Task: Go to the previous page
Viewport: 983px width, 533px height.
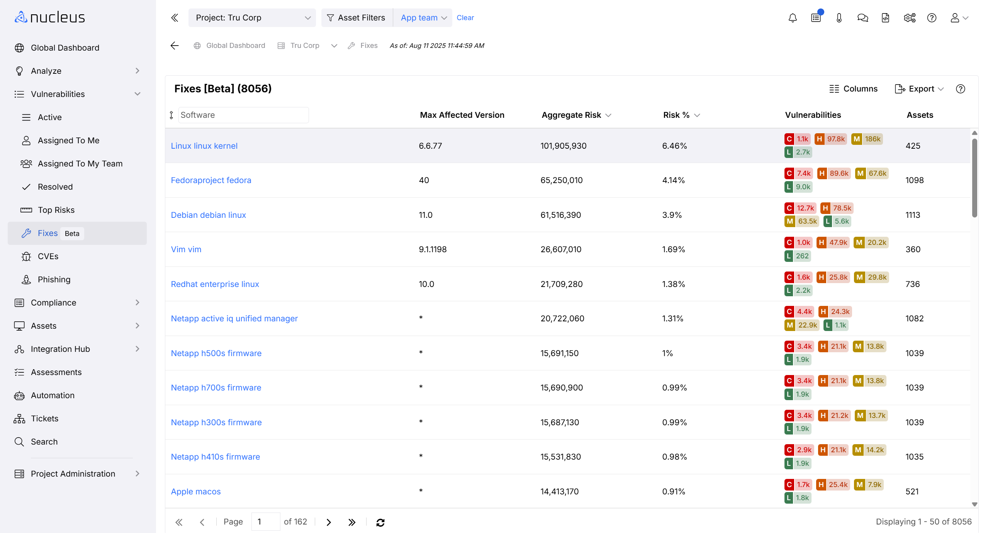Action: (x=202, y=522)
